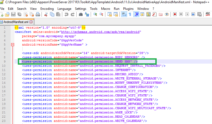The image size is (212, 124).
Task: Click the BODY_SENSORS permission line
Action: [x=84, y=57]
